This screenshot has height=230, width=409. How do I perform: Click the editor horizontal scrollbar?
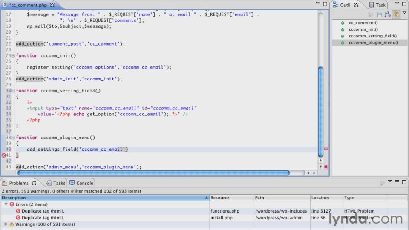153,173
